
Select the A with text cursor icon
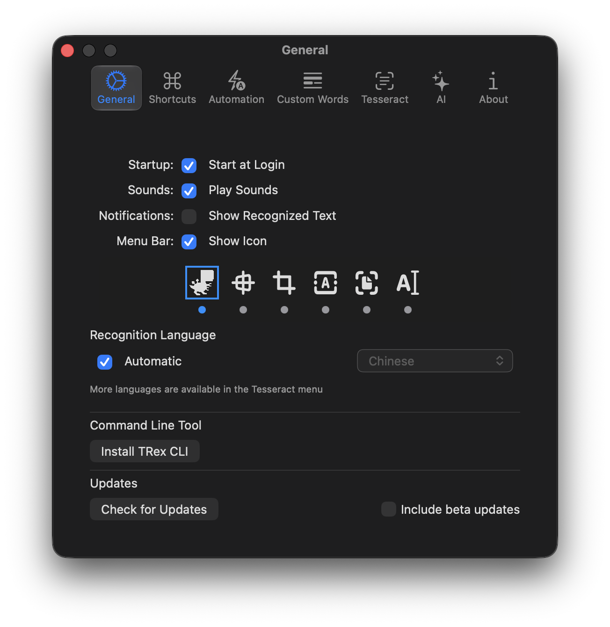[408, 283]
